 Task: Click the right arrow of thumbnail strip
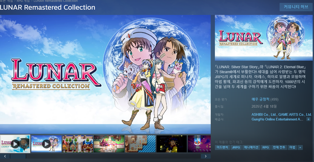[206, 156]
